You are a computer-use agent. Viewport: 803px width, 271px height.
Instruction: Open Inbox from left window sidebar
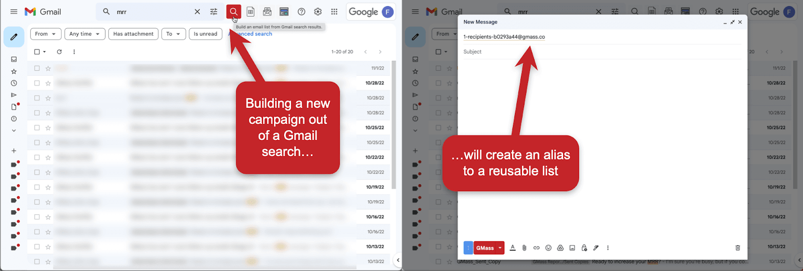tap(14, 59)
